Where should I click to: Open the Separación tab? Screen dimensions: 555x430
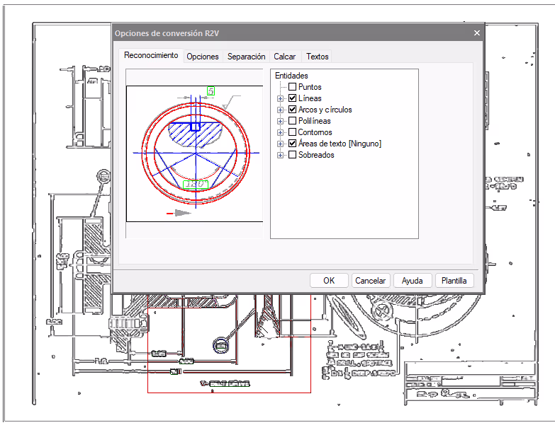[x=247, y=57]
